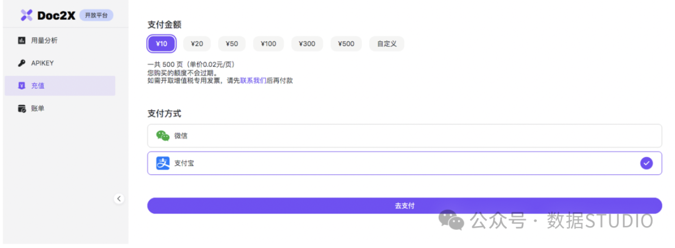The image size is (675, 248).
Task: Click the 账单 wallet icon
Action: tap(21, 109)
